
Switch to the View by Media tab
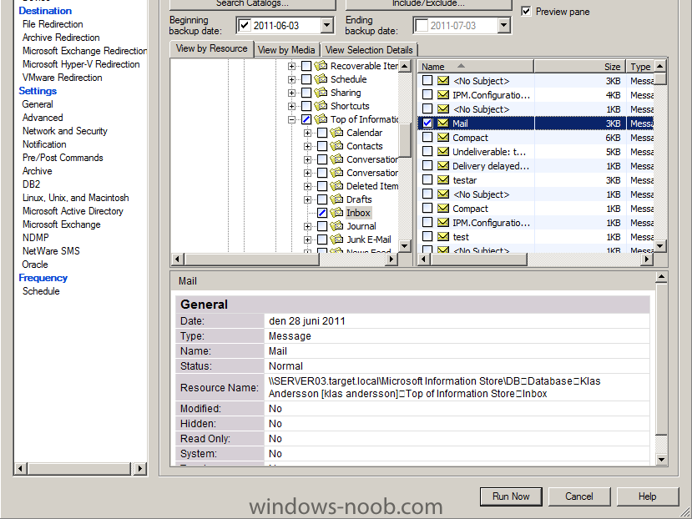(286, 50)
